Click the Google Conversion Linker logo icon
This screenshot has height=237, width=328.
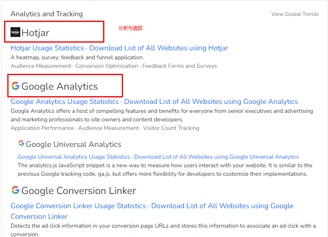click(15, 190)
